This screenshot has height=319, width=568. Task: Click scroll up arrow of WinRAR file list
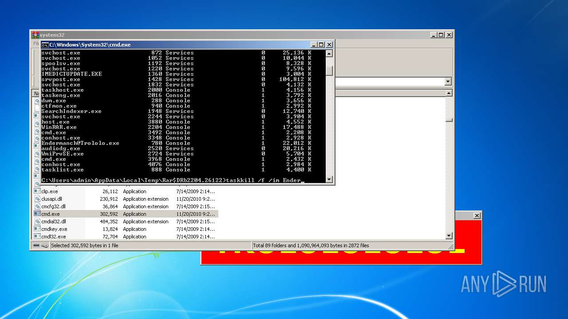pyautogui.click(x=449, y=93)
